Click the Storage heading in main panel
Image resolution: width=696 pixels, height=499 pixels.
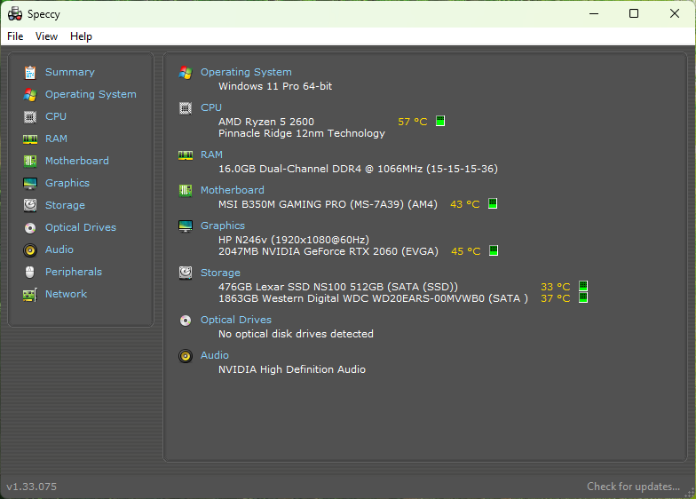220,273
